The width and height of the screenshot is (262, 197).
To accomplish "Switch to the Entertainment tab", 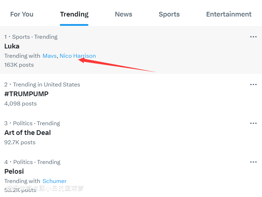I will pyautogui.click(x=229, y=14).
